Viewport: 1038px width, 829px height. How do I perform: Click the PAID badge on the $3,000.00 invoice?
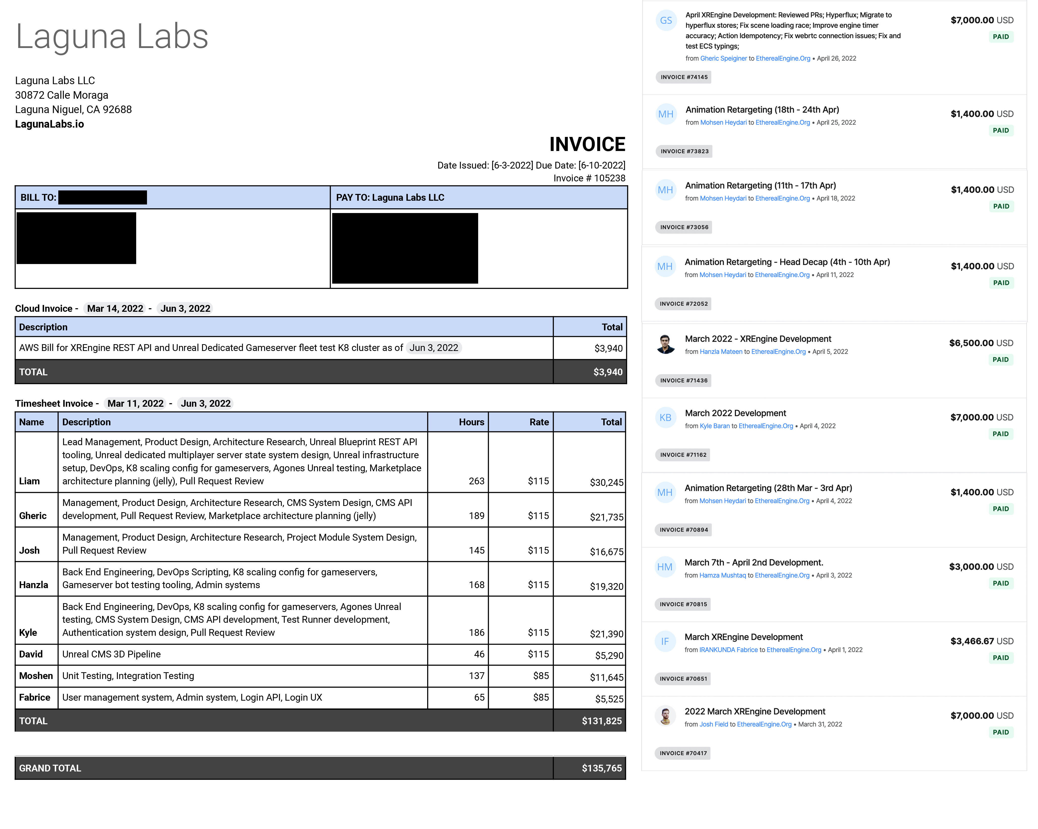click(1001, 584)
